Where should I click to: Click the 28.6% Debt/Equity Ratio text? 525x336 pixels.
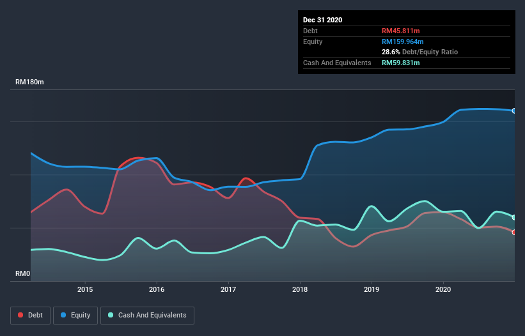419,52
